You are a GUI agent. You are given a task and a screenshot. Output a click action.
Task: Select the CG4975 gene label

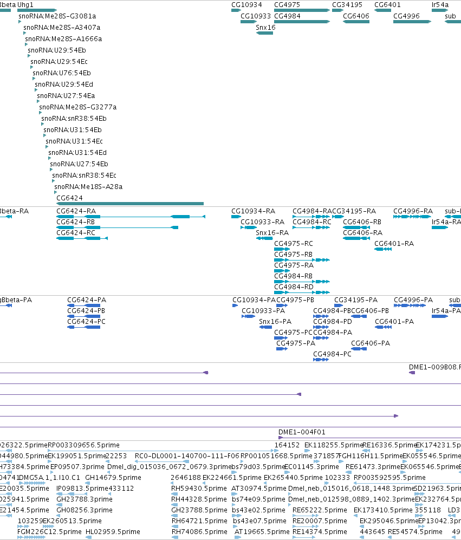click(287, 5)
